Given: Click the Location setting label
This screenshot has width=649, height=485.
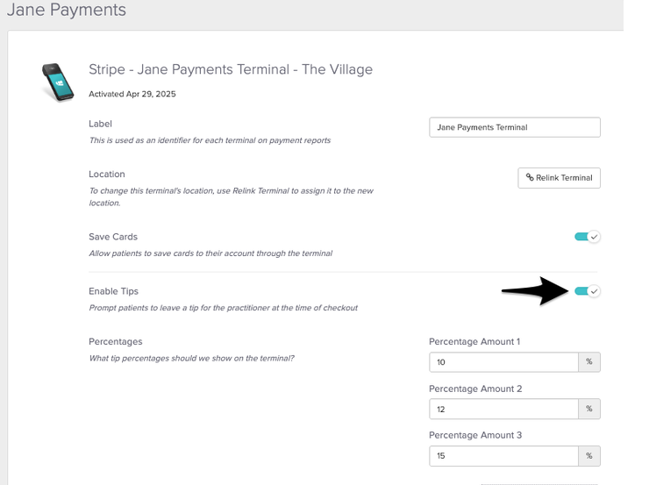Looking at the screenshot, I should tap(107, 174).
